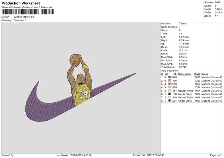This screenshot has width=224, height=158.
Task: Click the yellow swatch for stop 4
Action: [x=169, y=87]
